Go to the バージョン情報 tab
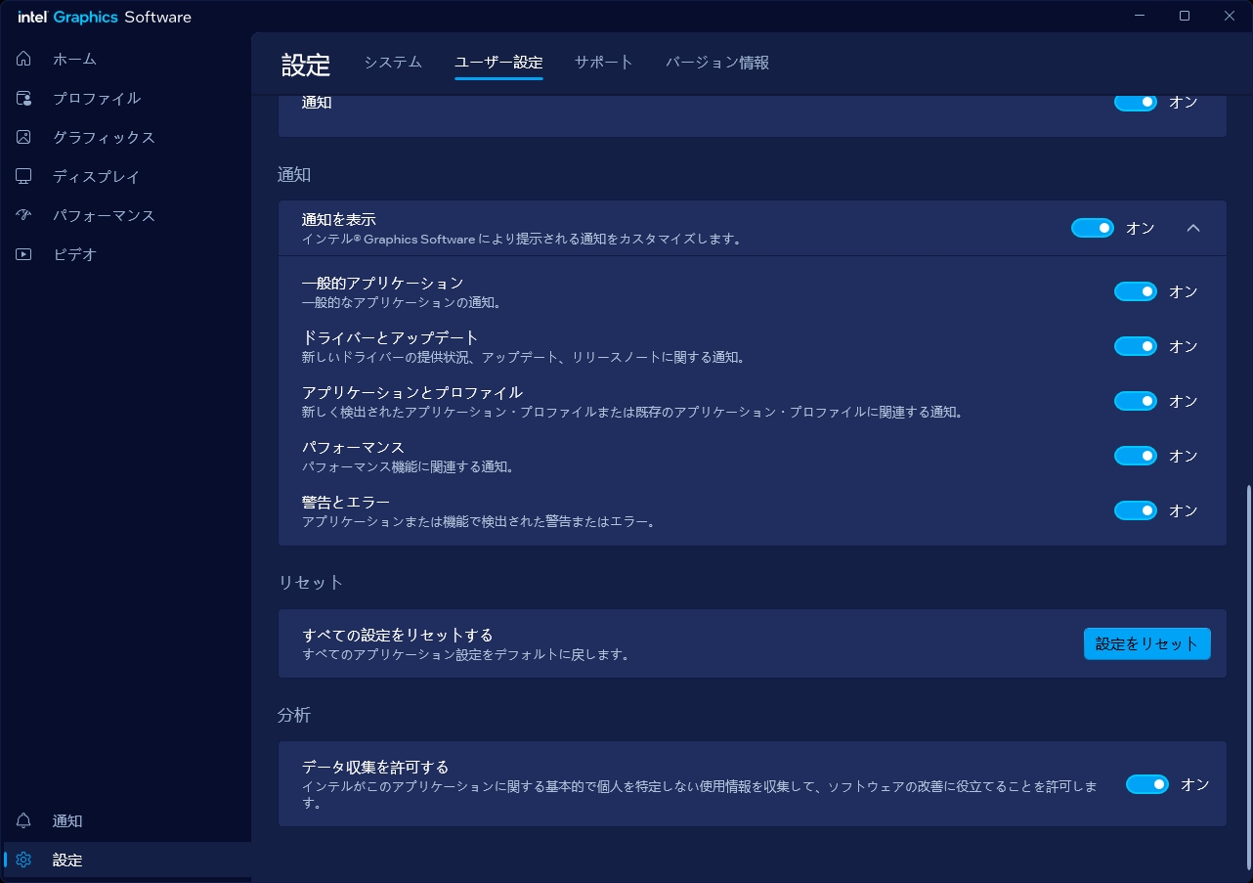 [717, 62]
